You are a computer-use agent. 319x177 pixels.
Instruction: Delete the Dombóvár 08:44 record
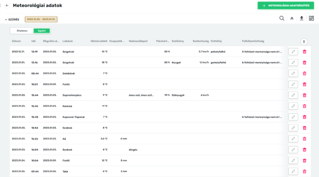tap(304, 73)
